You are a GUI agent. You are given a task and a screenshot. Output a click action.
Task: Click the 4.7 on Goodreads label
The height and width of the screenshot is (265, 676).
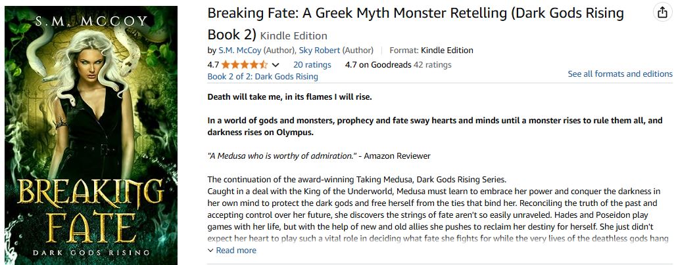378,65
